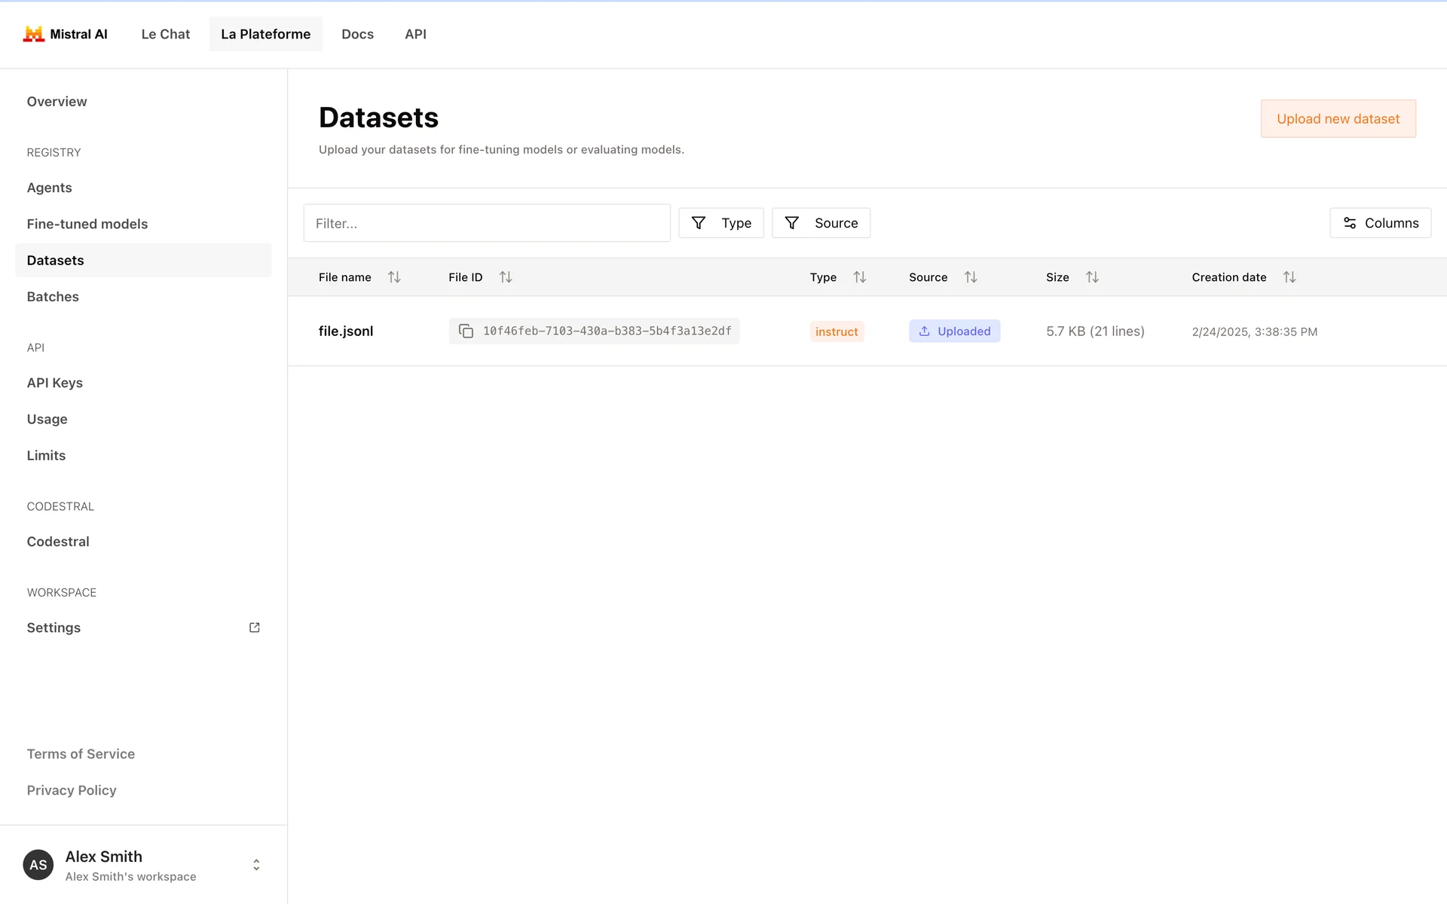Sort by Source column arrows

point(971,277)
